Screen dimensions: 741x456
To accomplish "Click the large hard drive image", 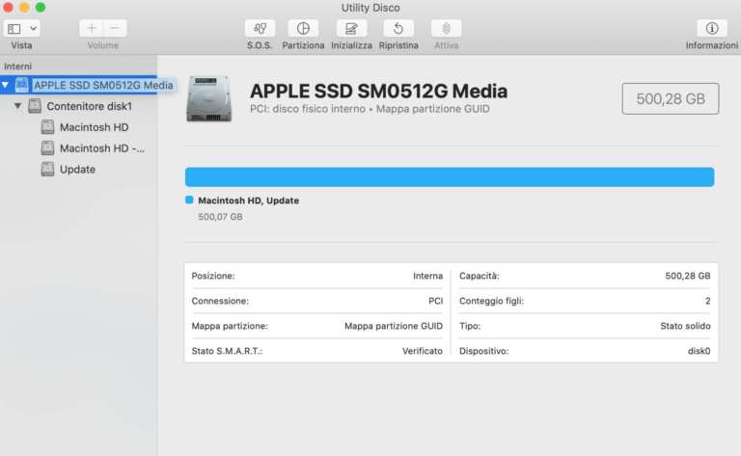I will click(208, 98).
